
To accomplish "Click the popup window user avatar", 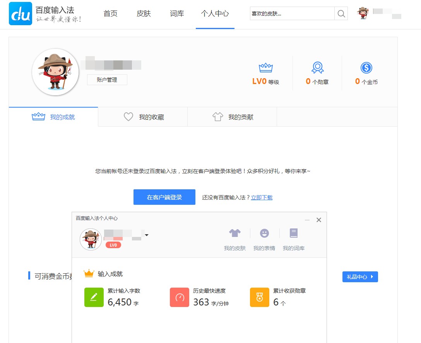I will (91, 240).
